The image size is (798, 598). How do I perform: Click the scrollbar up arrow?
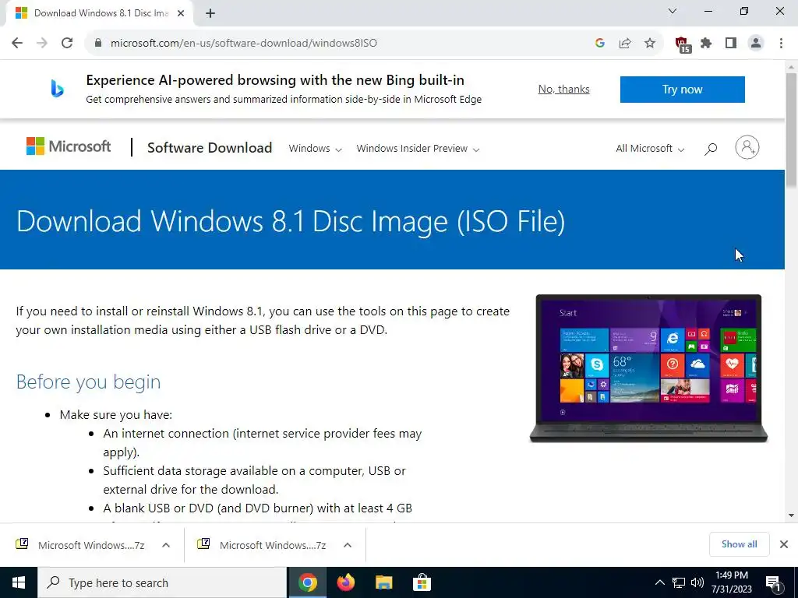click(x=792, y=67)
